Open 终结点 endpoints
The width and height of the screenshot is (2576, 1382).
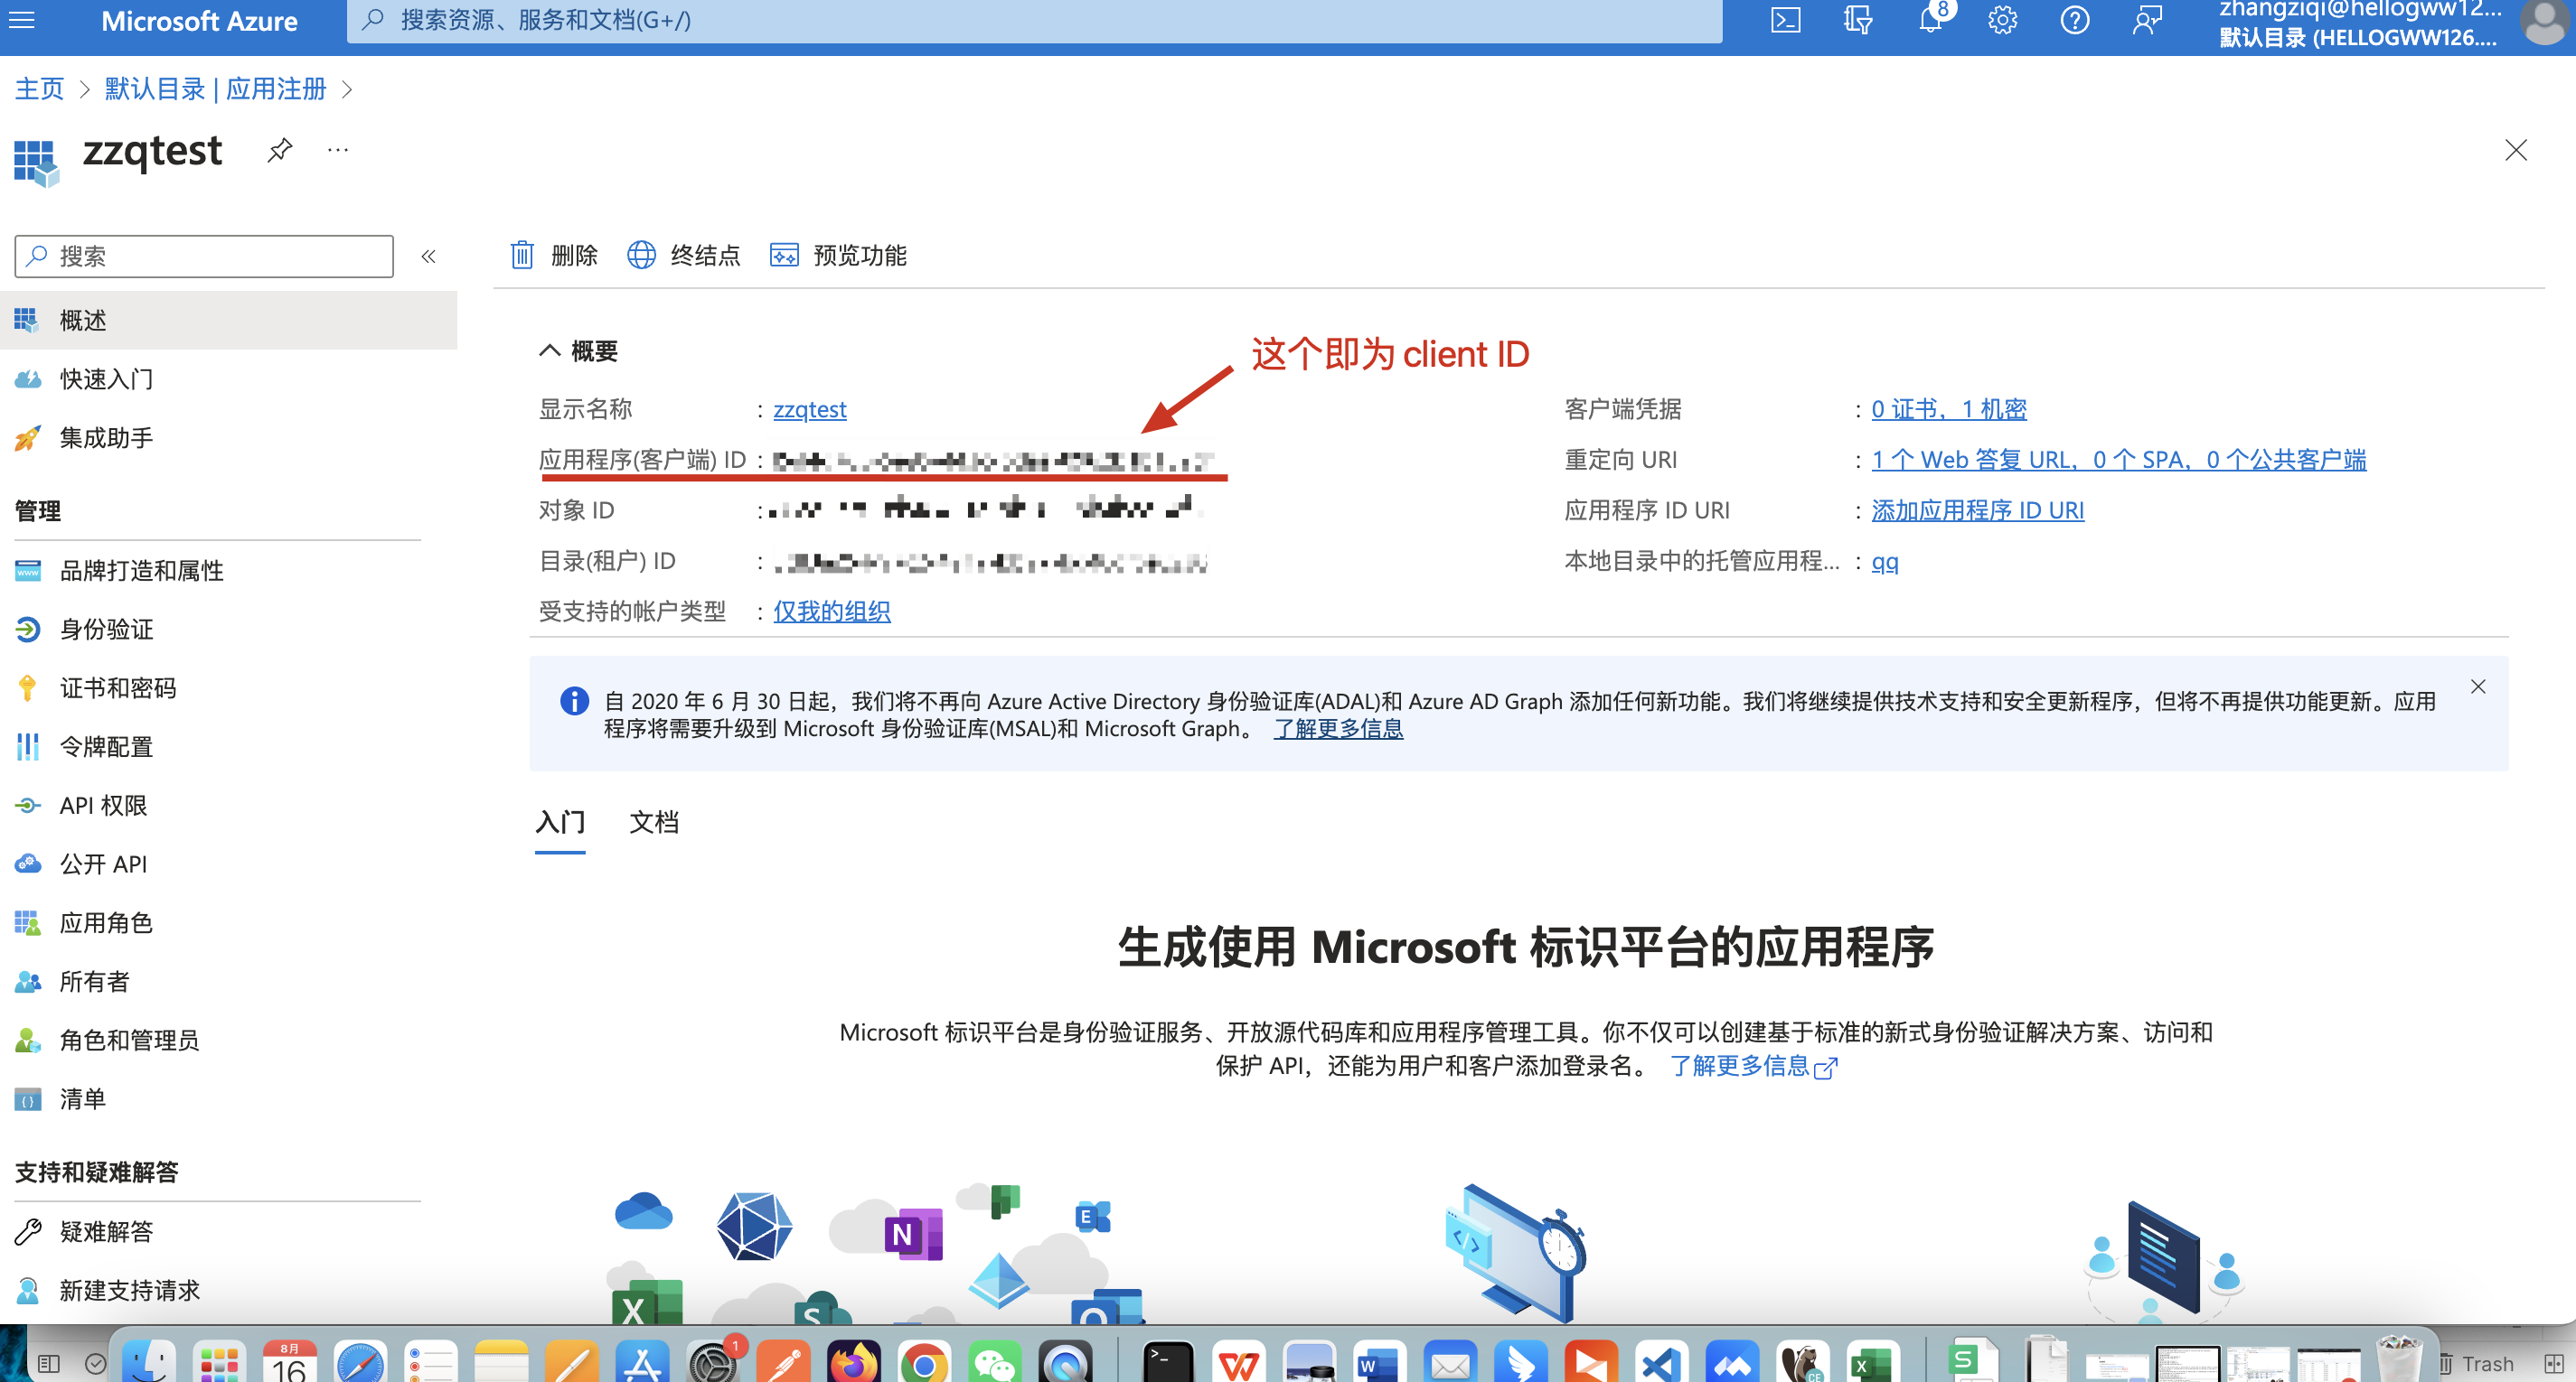tap(684, 256)
